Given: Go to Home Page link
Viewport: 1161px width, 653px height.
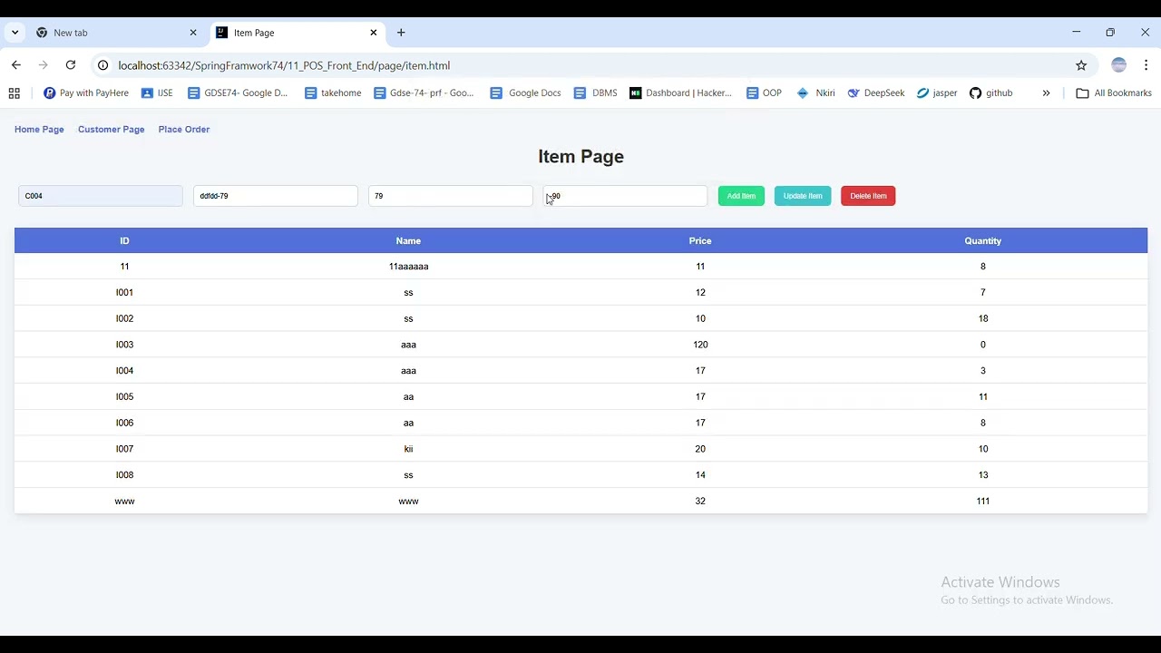Looking at the screenshot, I should point(39,130).
